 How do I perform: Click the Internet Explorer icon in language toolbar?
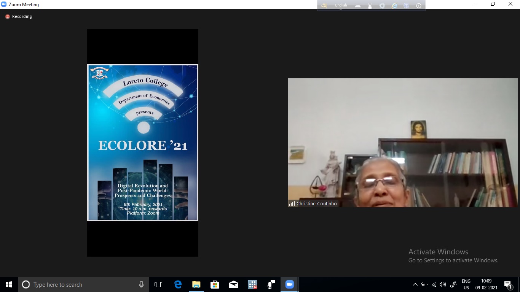[394, 5]
